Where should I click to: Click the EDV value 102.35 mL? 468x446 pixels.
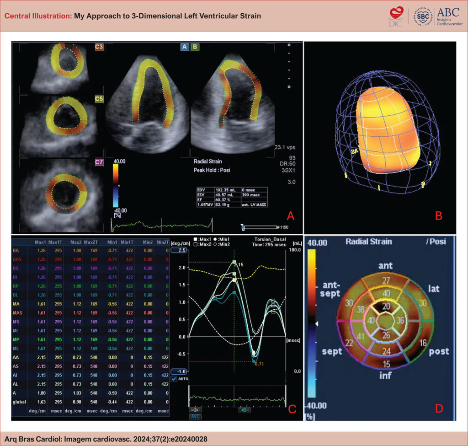[225, 190]
